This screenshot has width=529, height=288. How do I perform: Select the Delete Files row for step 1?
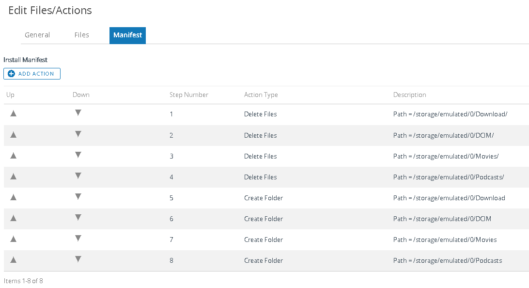click(x=260, y=114)
